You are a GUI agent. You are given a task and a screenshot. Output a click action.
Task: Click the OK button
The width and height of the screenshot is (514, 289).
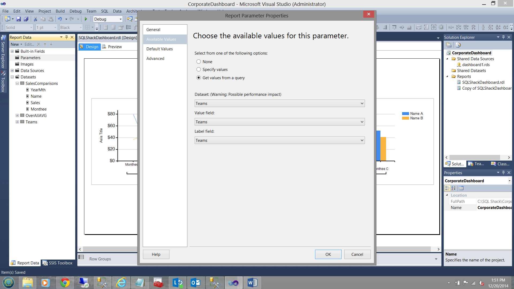pyautogui.click(x=328, y=254)
